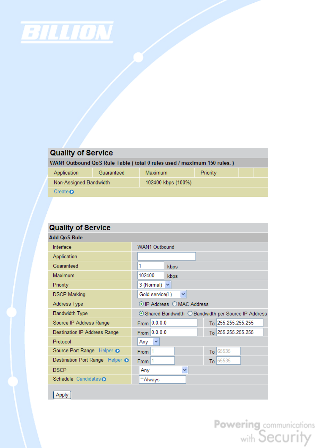Click Destination Port Range Helper arrow icon

[126, 360]
